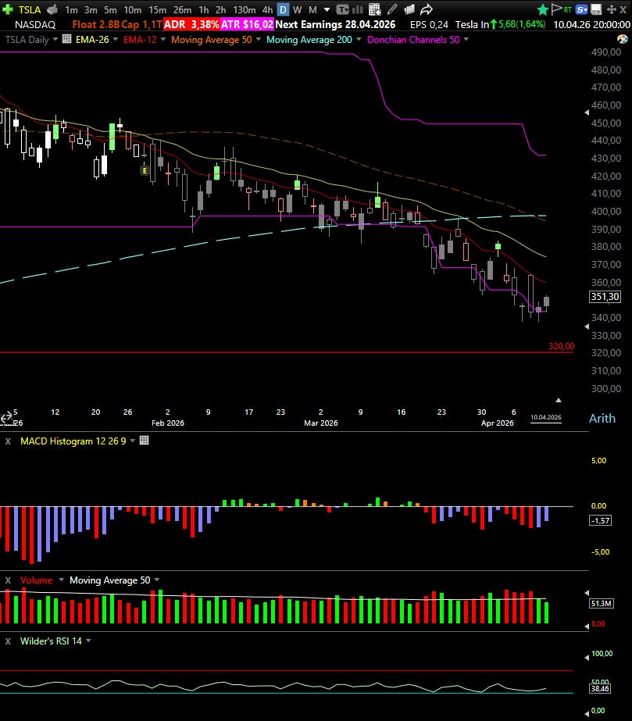Viewport: 632px width, 721px height.
Task: Click the four-arrow move window icon
Action: 612,9
